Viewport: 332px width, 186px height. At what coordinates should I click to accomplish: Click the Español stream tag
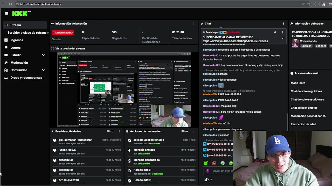pos(321,46)
